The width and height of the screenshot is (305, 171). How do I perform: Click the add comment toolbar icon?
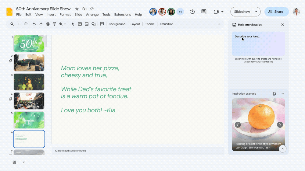pos(102,24)
